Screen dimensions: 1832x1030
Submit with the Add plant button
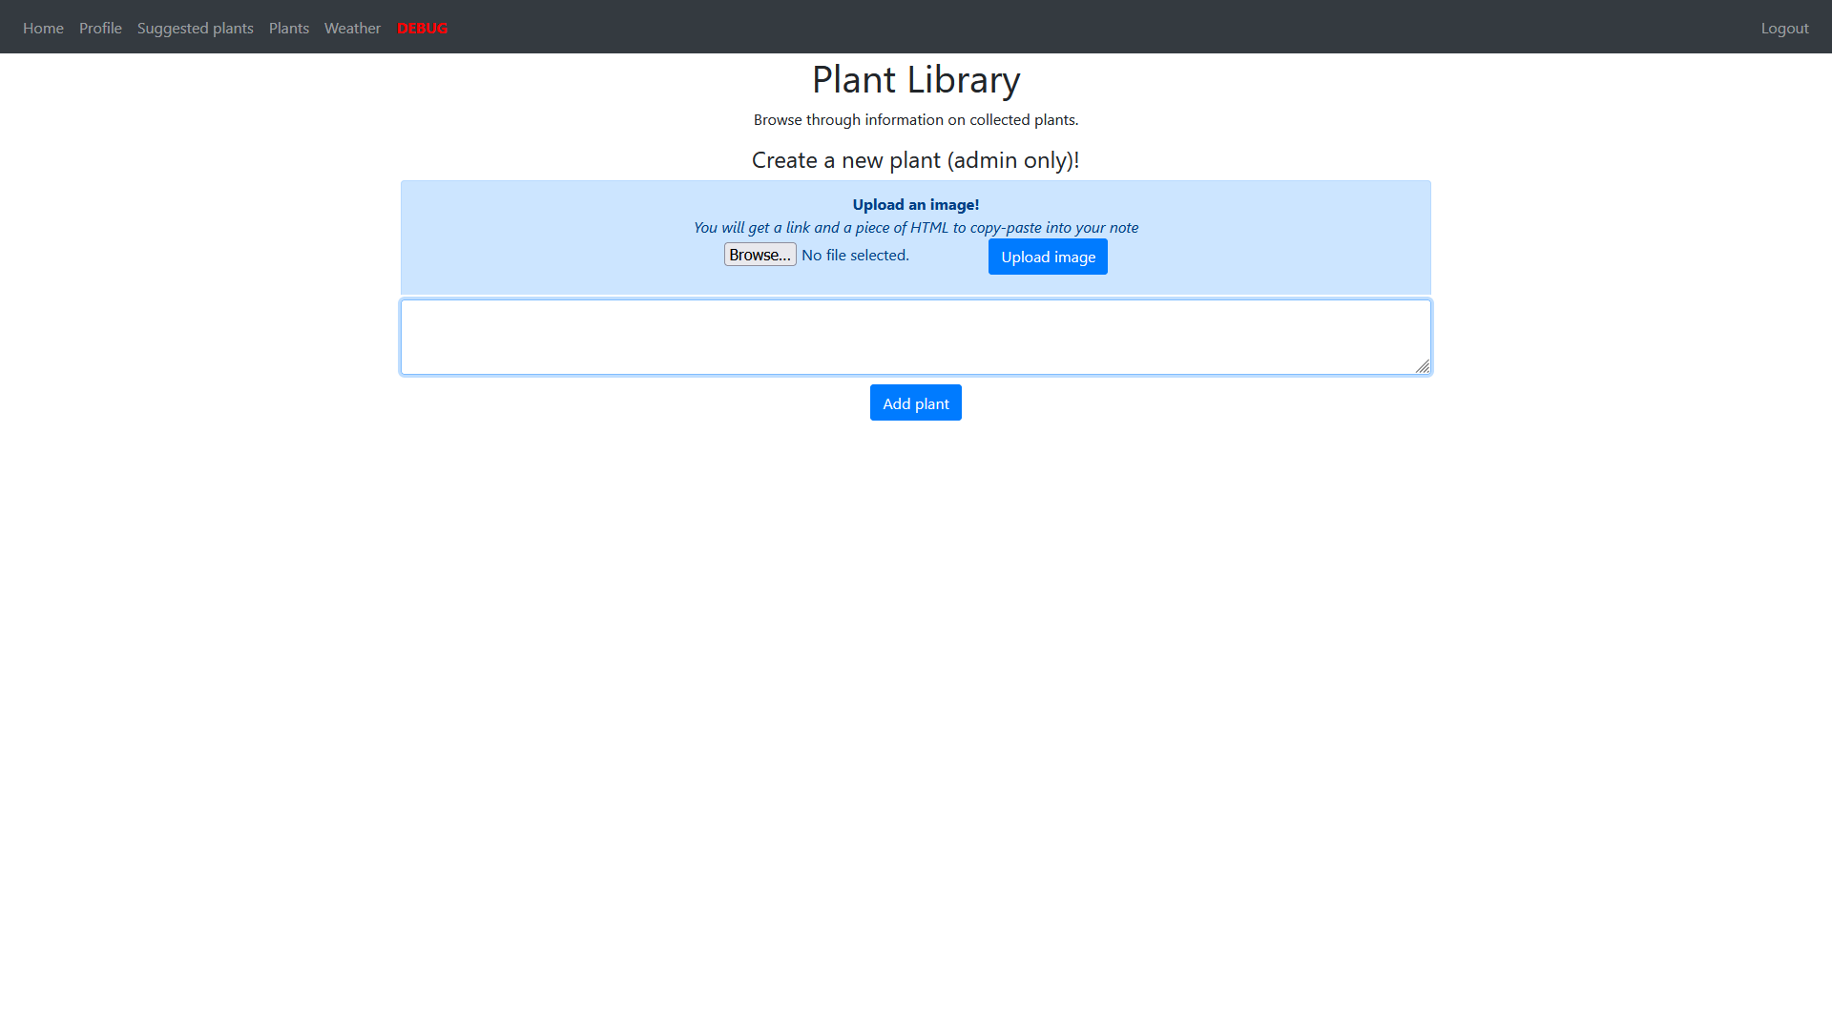915,403
